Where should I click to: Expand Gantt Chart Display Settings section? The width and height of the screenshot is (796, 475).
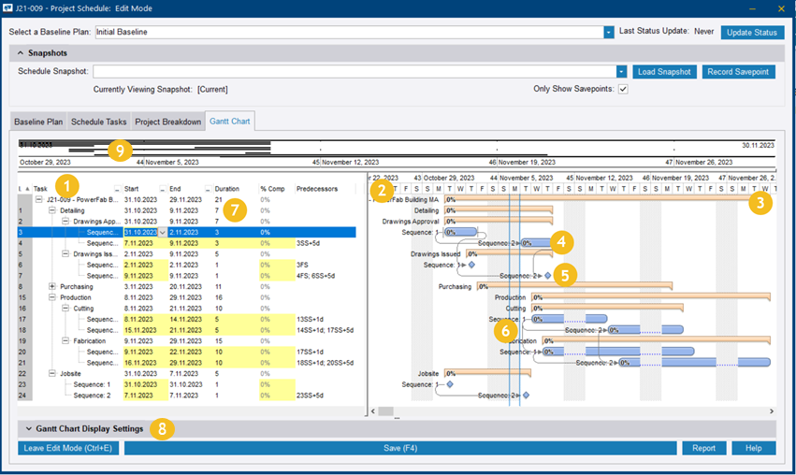tap(29, 429)
